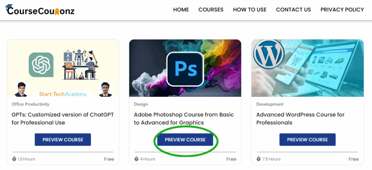Preview the GPTs ChatGPT course
372x170 pixels.
[63, 140]
